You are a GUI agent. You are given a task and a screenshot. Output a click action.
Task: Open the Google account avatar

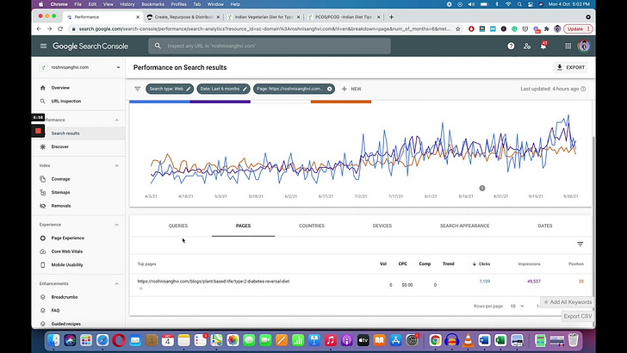click(584, 46)
